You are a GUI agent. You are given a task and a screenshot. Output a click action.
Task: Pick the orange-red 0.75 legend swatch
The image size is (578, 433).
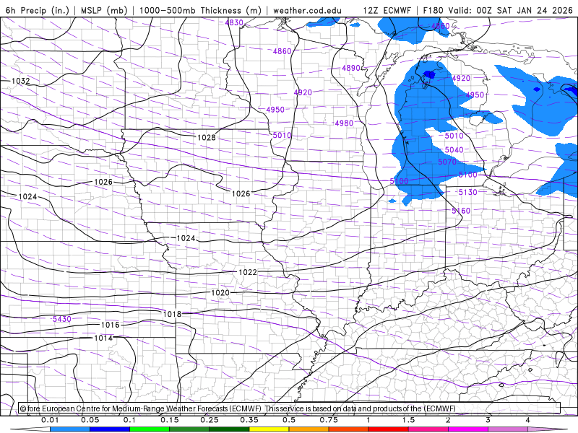(x=349, y=429)
